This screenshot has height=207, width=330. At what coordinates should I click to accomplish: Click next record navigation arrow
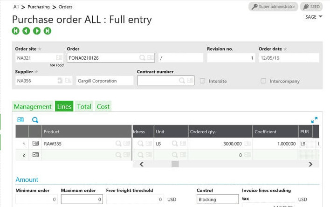point(37,31)
